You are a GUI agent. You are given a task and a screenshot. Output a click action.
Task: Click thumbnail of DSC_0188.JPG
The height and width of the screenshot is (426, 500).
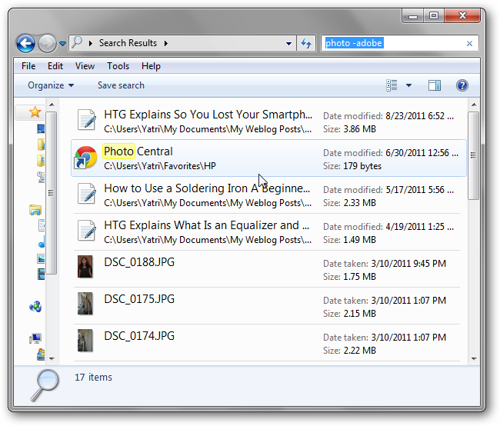(x=85, y=267)
